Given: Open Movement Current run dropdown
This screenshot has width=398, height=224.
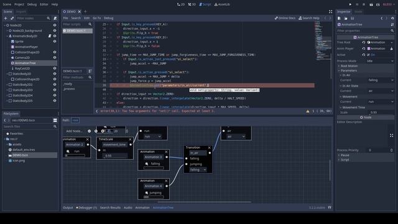Looking at the screenshot, I should tap(381, 101).
